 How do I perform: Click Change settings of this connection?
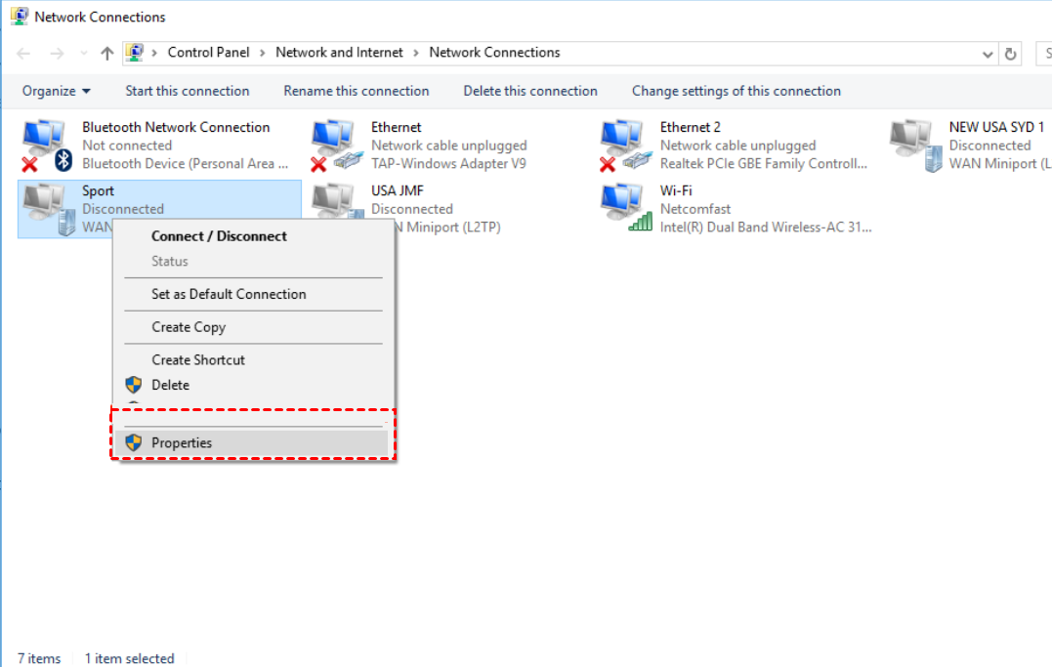736,91
